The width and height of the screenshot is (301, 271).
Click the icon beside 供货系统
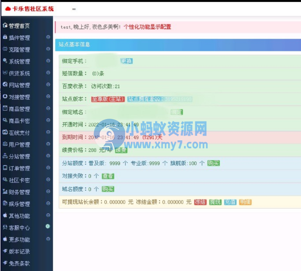point(5,73)
